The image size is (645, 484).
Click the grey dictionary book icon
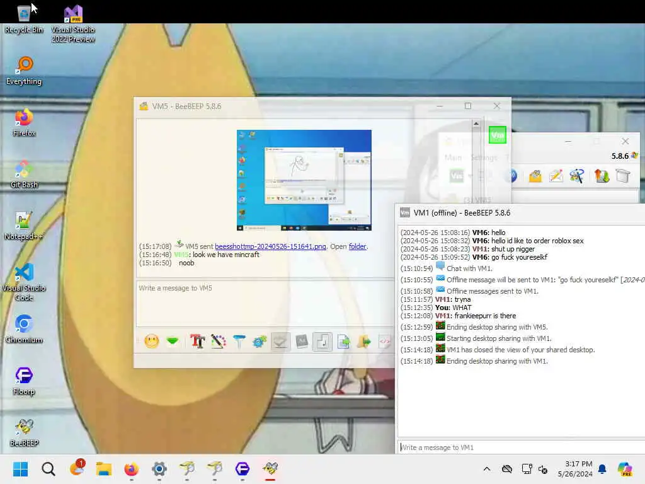(x=302, y=341)
